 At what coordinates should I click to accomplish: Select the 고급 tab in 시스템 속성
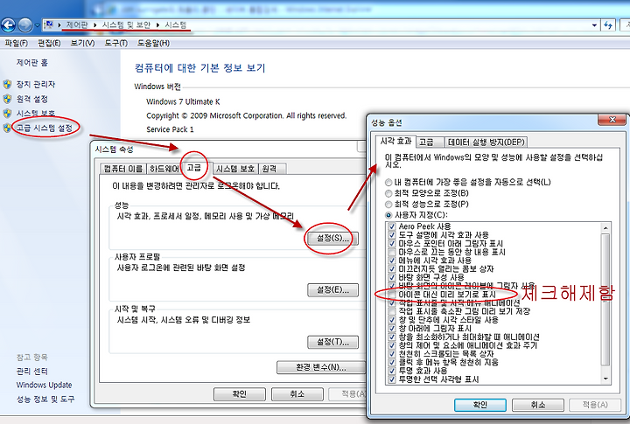point(194,167)
